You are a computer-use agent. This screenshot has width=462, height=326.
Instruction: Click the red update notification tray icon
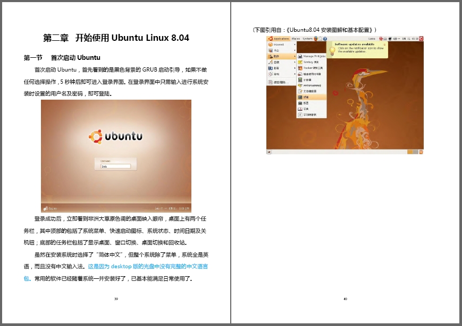[x=381, y=39]
